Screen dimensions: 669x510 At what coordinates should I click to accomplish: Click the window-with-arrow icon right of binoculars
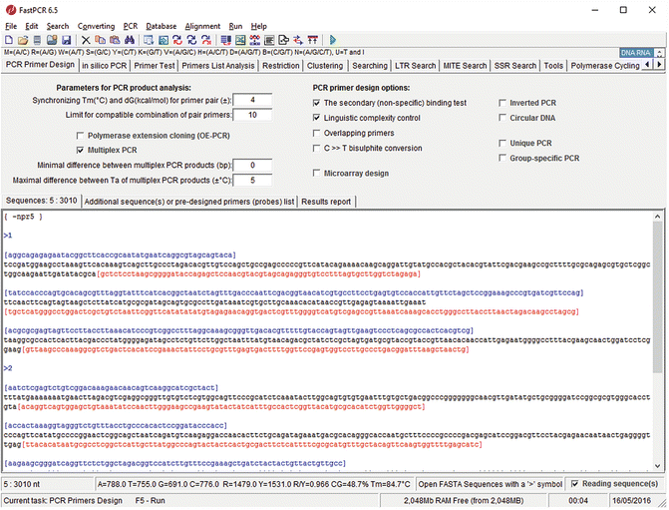point(149,40)
